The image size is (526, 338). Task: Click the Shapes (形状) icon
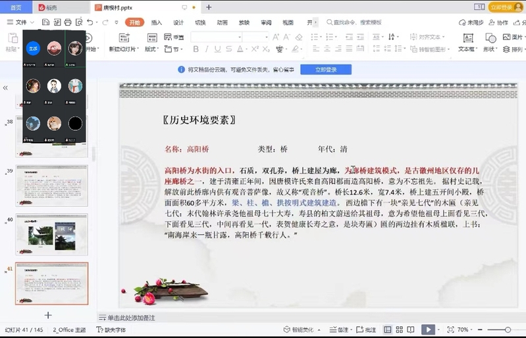[488, 38]
